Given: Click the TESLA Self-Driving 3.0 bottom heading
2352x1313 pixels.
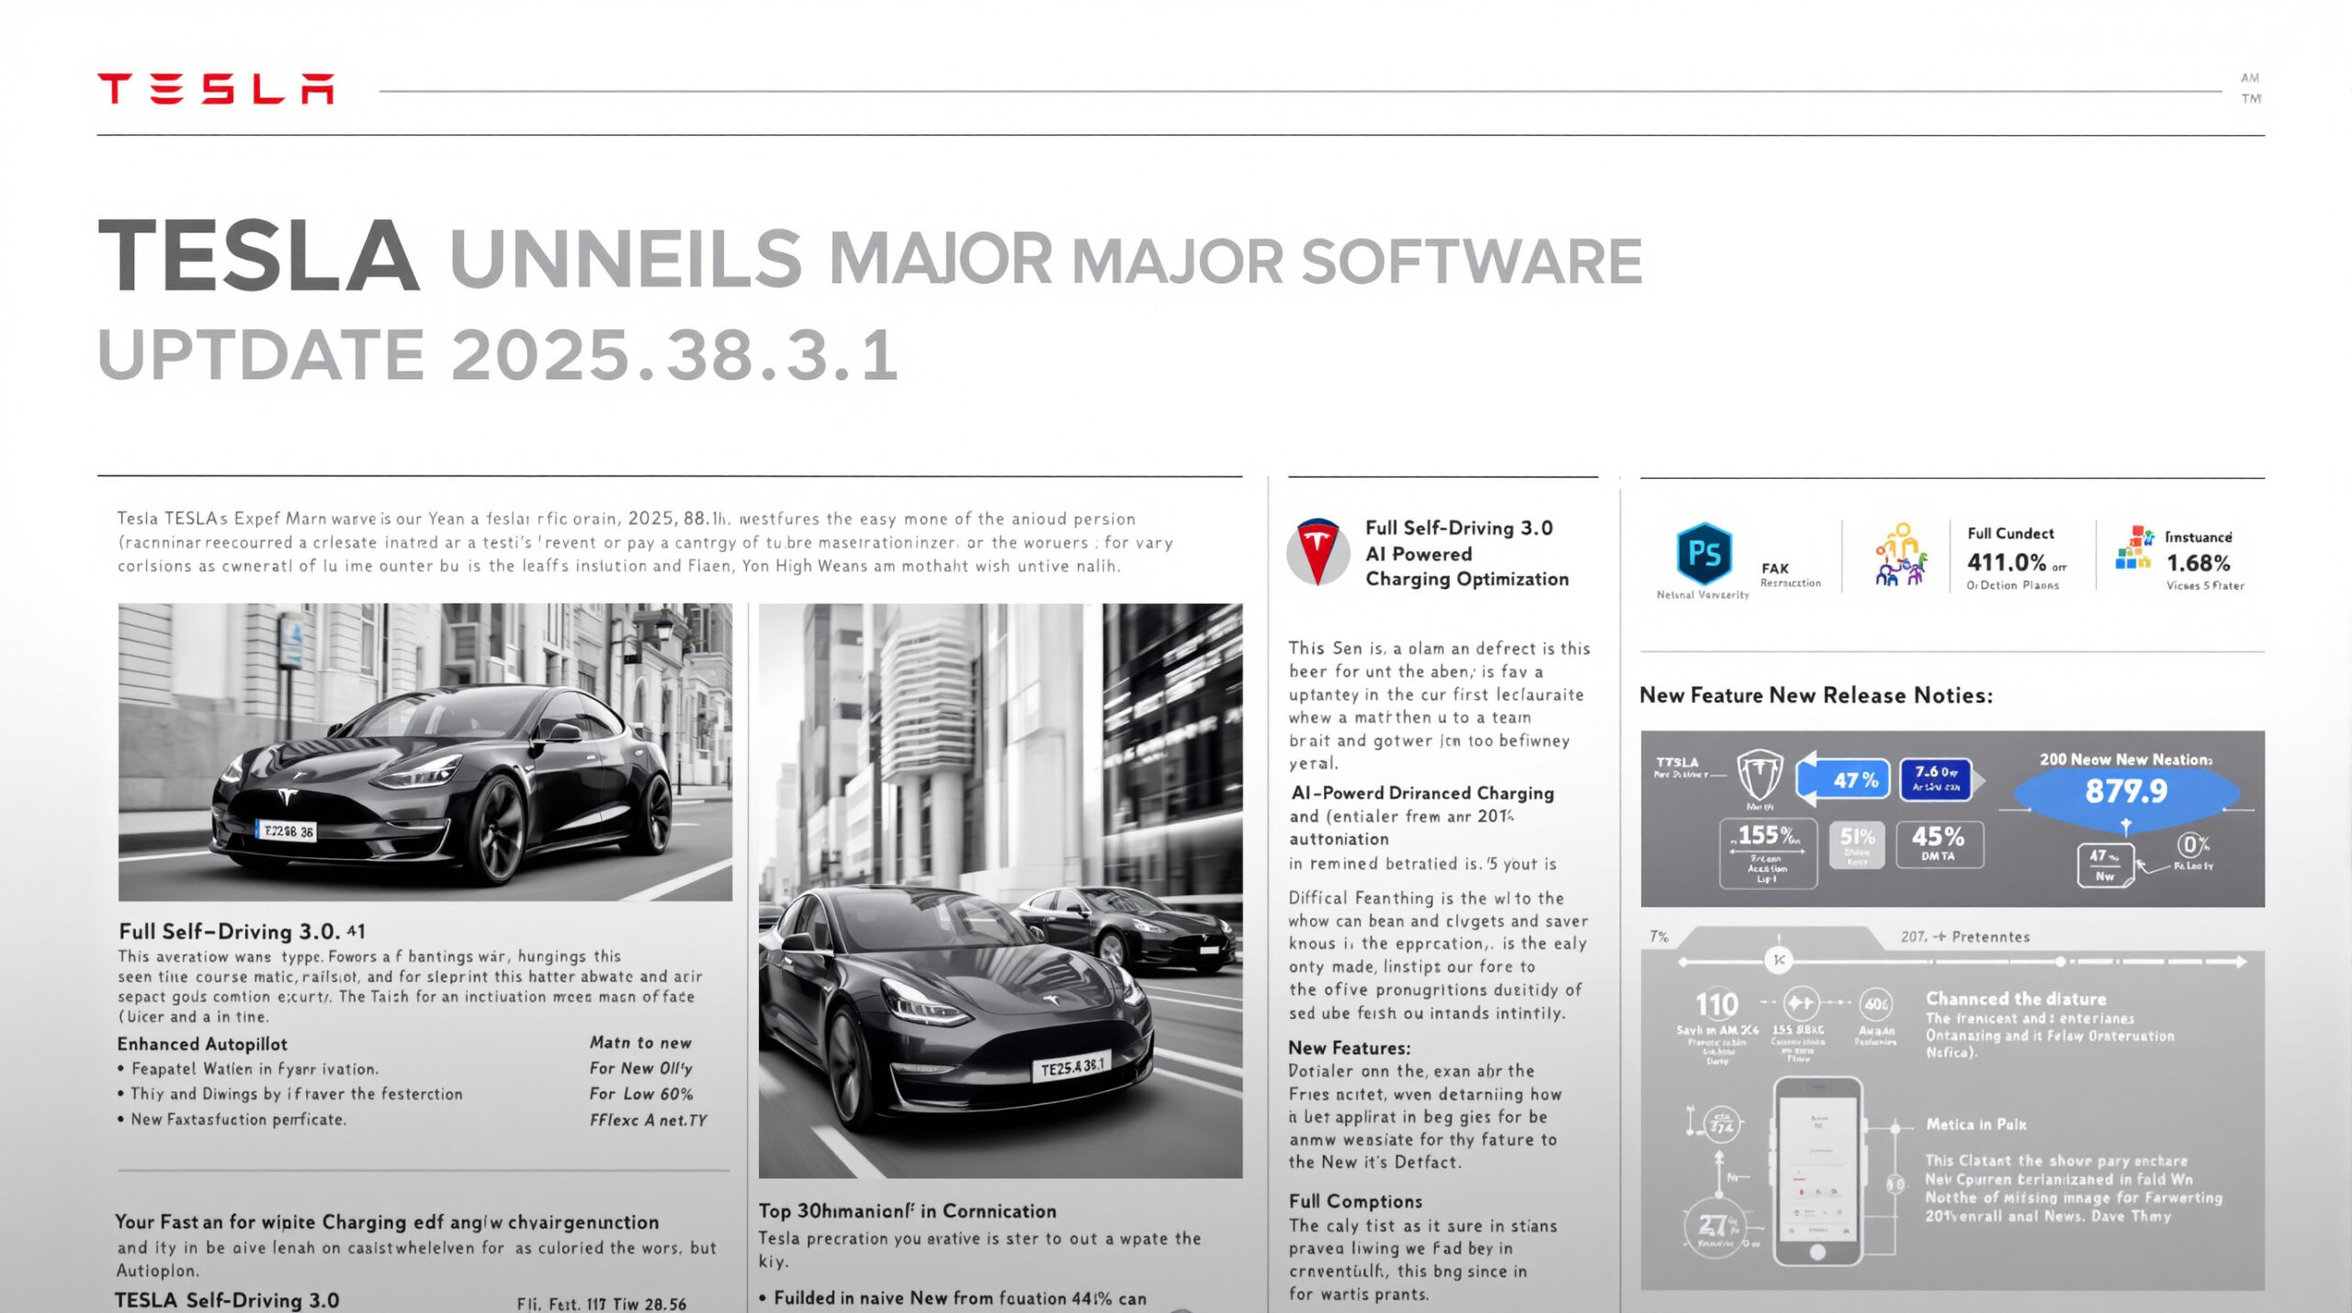Looking at the screenshot, I should [x=227, y=1300].
